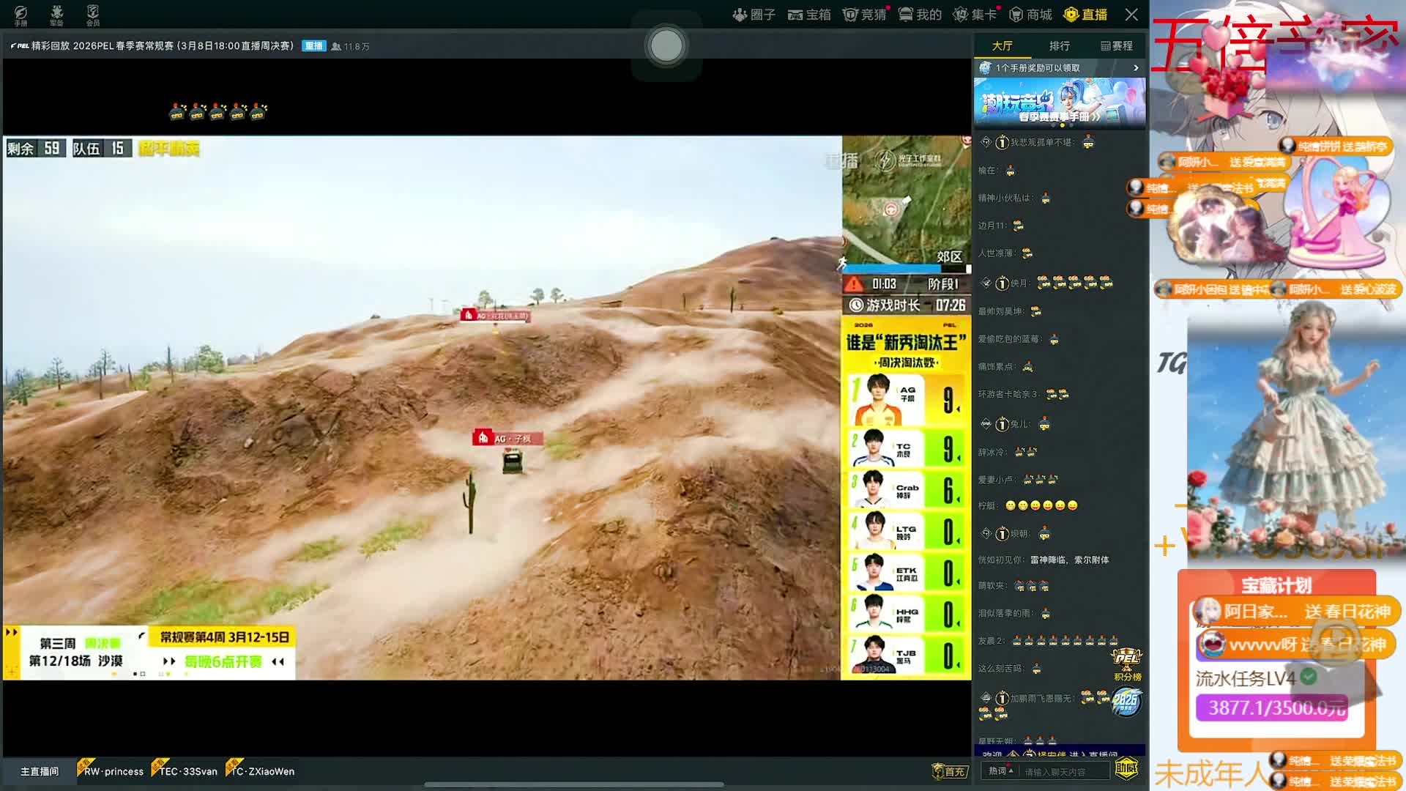Click the 首充 first recharge button

tap(950, 771)
